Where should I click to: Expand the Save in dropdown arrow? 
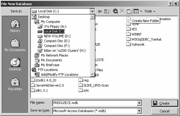92,11
